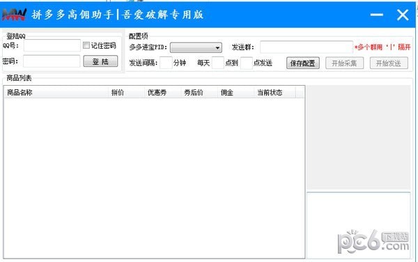Click the 拼价 column header

pyautogui.click(x=126, y=93)
